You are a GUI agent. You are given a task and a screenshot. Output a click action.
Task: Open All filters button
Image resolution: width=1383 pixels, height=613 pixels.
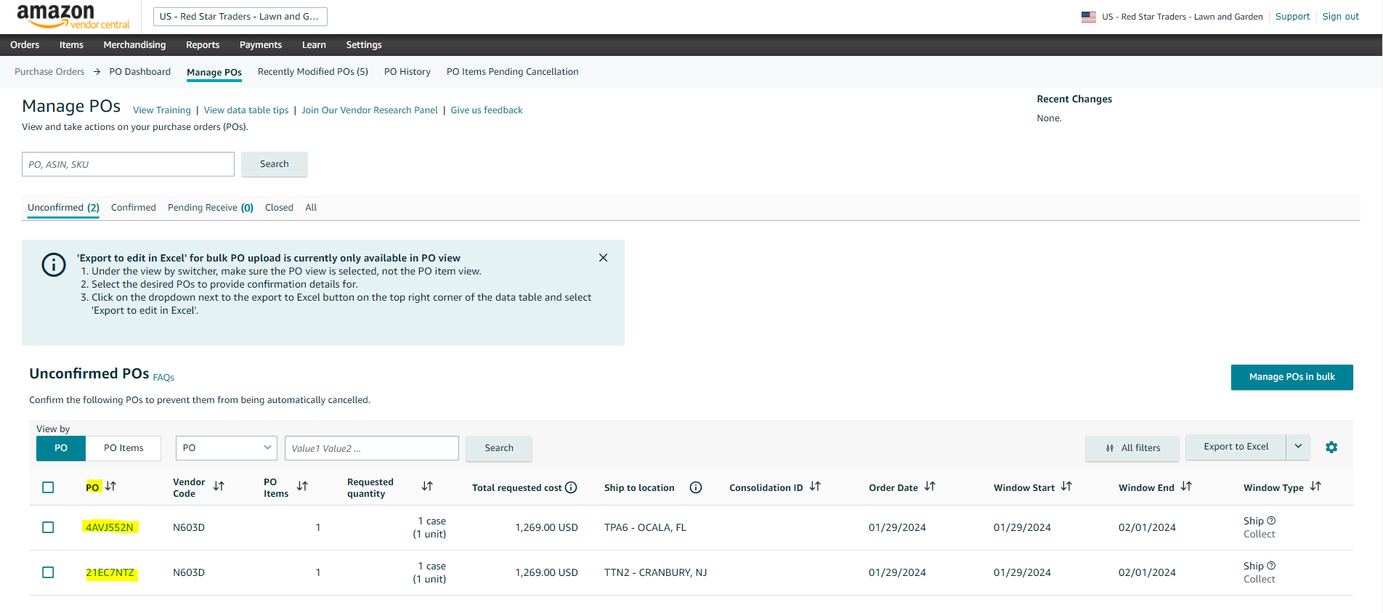[1132, 448]
